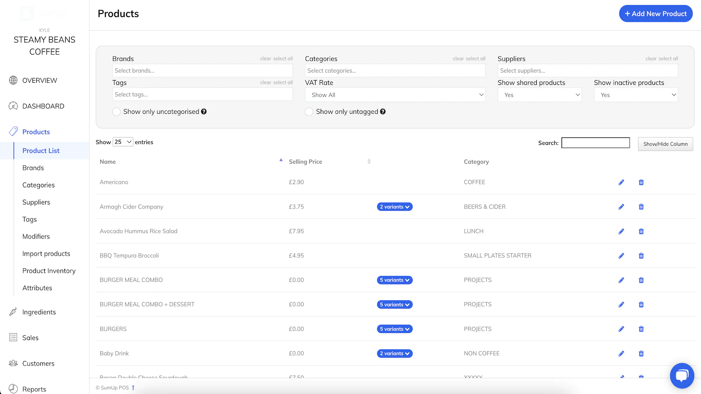Open the live chat bubble icon

[682, 375]
